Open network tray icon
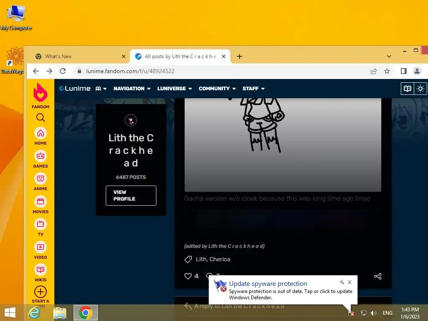Viewport: 428px width, 321px height. [363, 313]
